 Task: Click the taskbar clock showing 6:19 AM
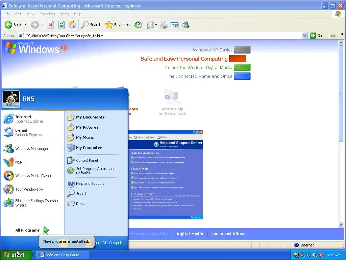(x=333, y=255)
